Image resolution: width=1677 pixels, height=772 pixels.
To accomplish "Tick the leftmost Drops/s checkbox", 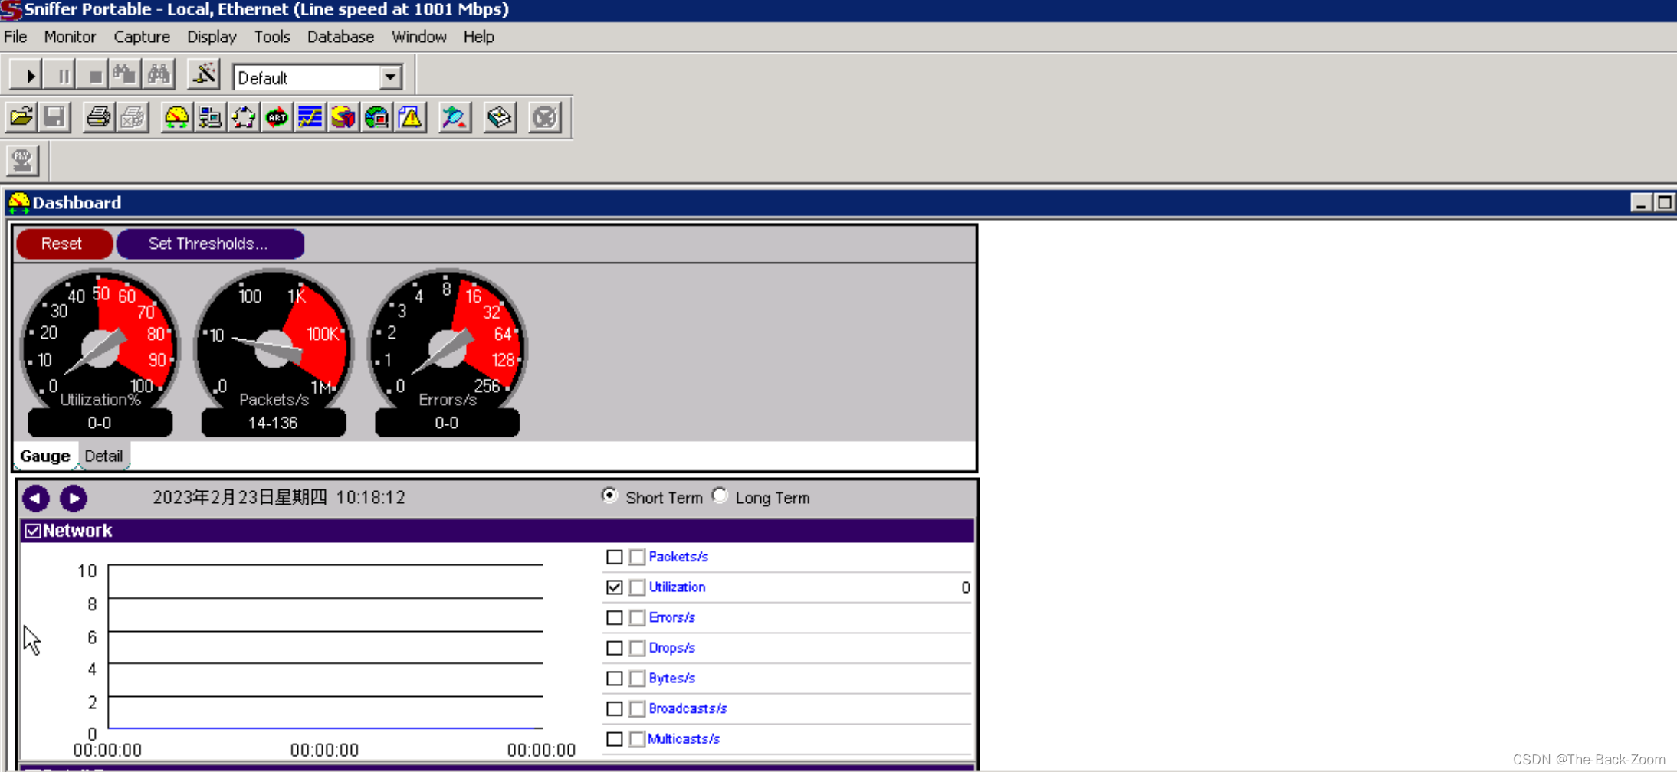I will tap(615, 648).
